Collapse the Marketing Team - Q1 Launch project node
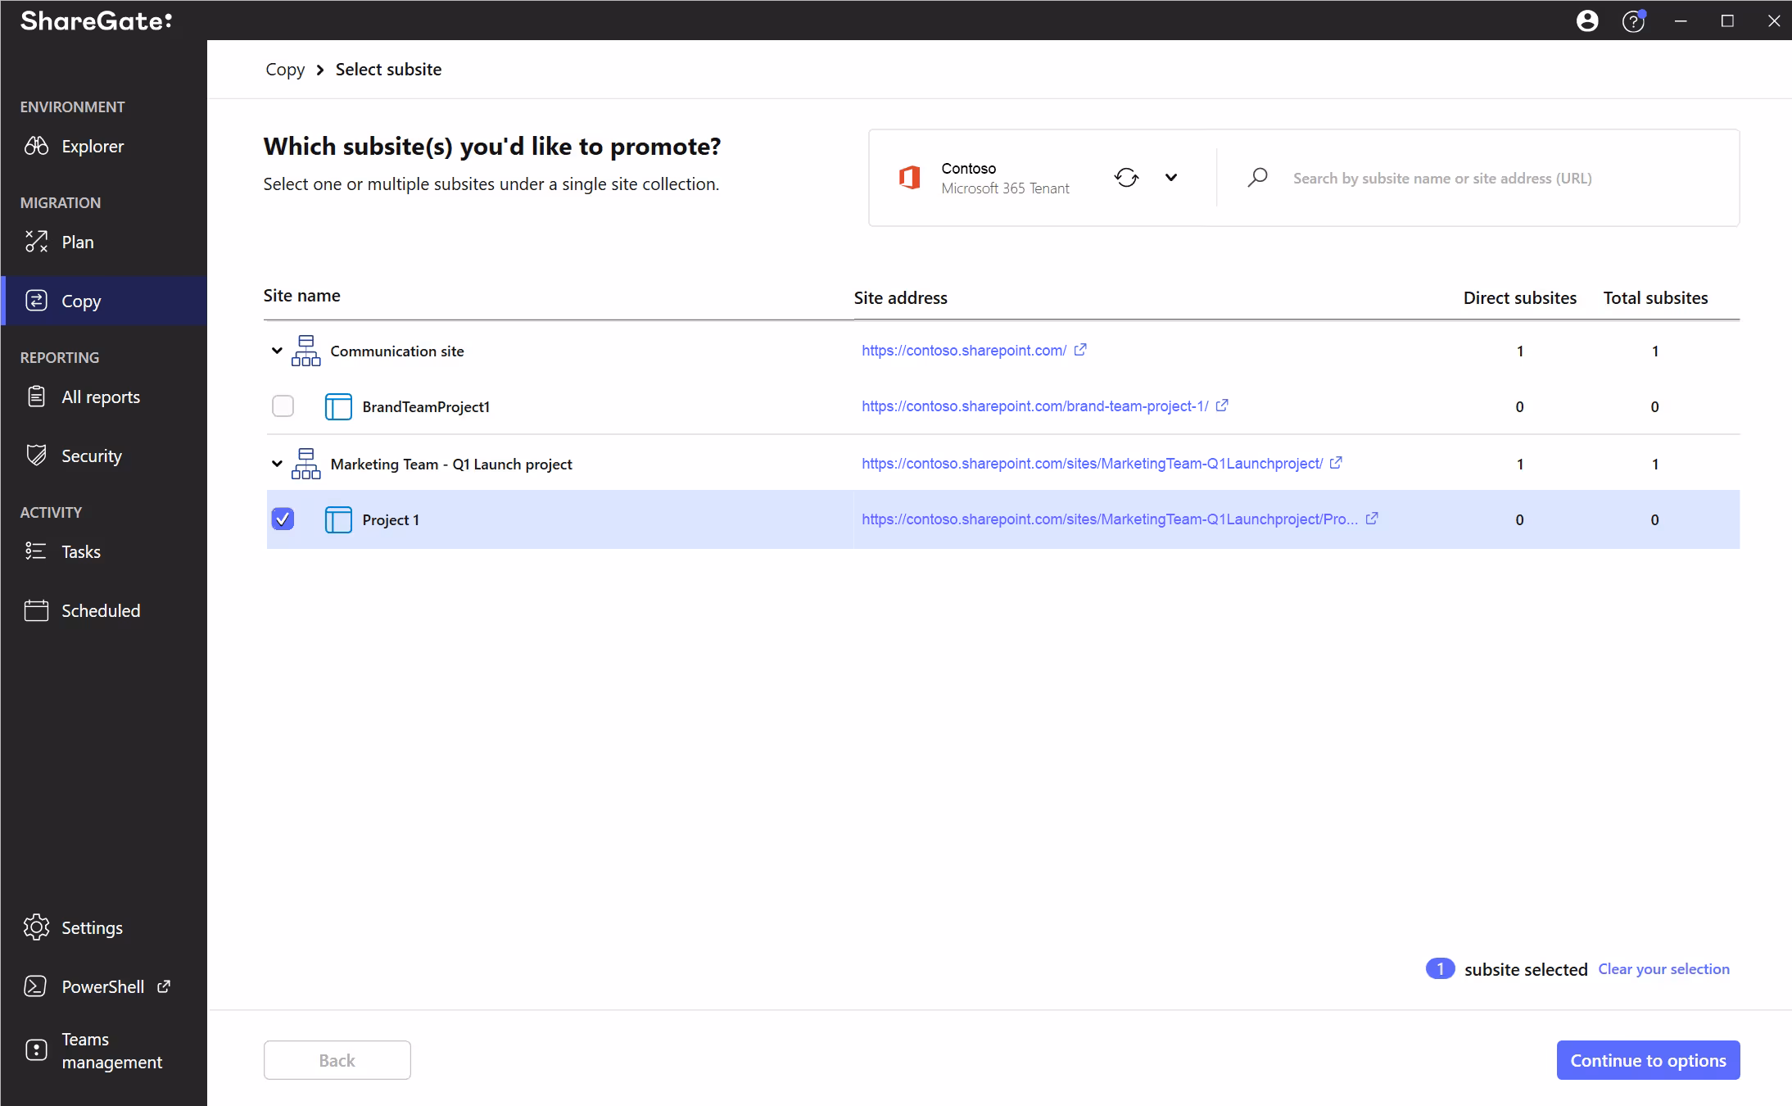The image size is (1792, 1106). [x=277, y=464]
